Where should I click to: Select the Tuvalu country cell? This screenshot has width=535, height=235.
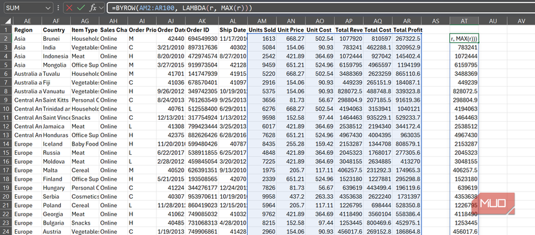pyautogui.click(x=56, y=74)
